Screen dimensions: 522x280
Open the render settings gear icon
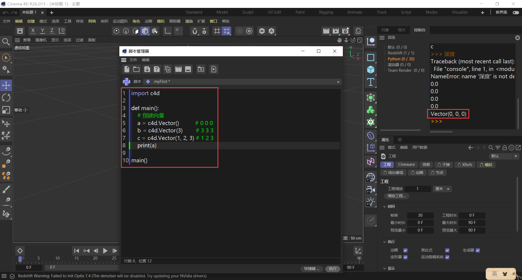[x=346, y=31]
